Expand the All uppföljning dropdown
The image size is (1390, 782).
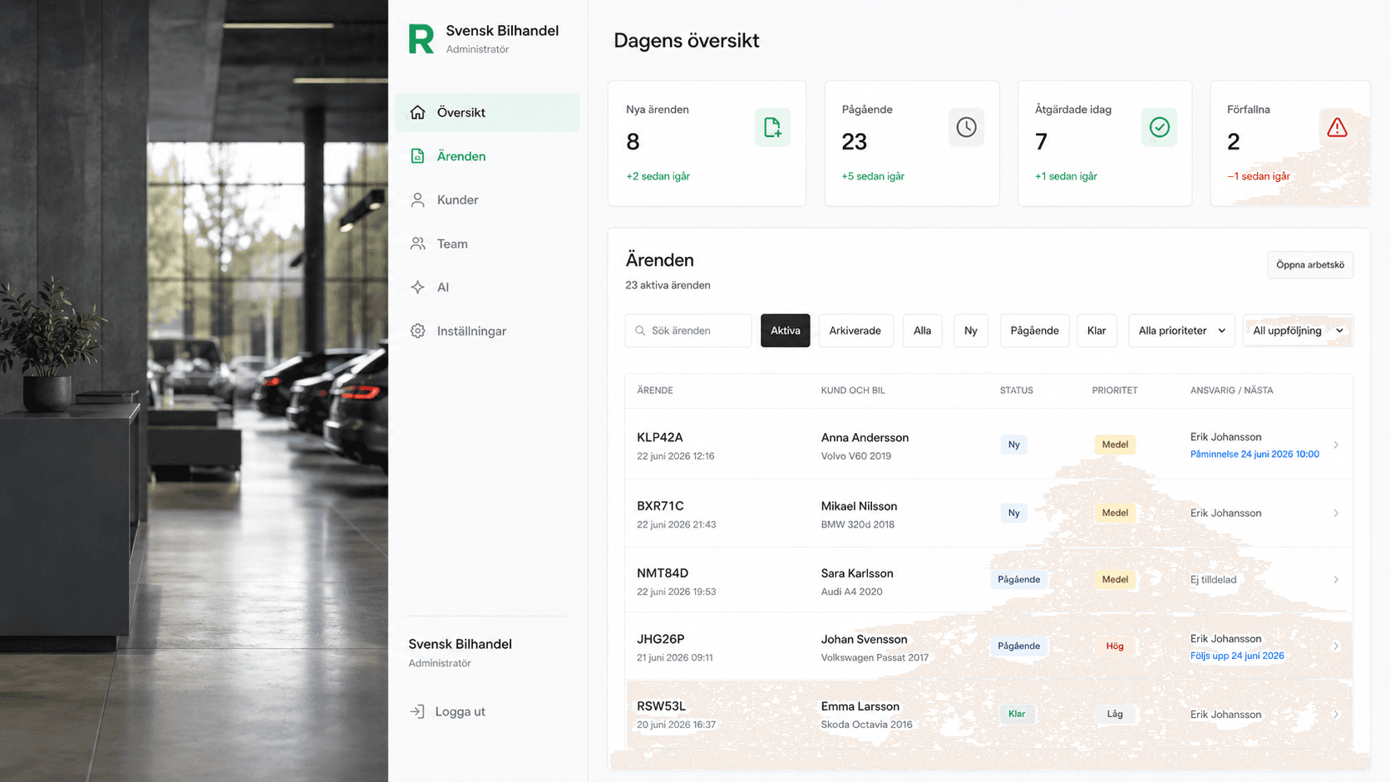click(1298, 331)
